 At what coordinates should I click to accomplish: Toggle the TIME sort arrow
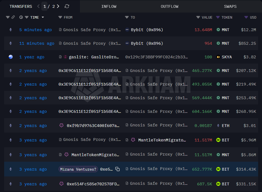coord(43,17)
